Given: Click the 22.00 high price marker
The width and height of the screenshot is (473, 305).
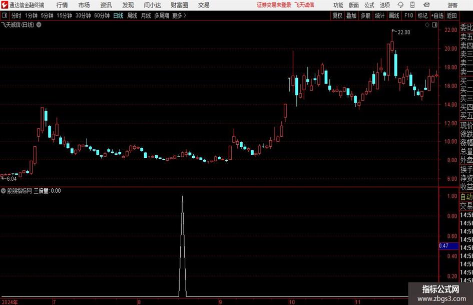Looking at the screenshot, I should (404, 33).
